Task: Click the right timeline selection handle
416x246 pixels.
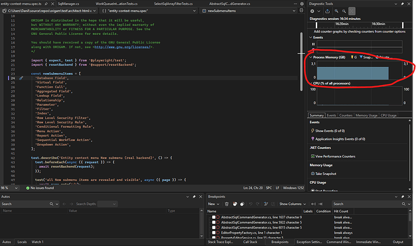Action: (403, 25)
